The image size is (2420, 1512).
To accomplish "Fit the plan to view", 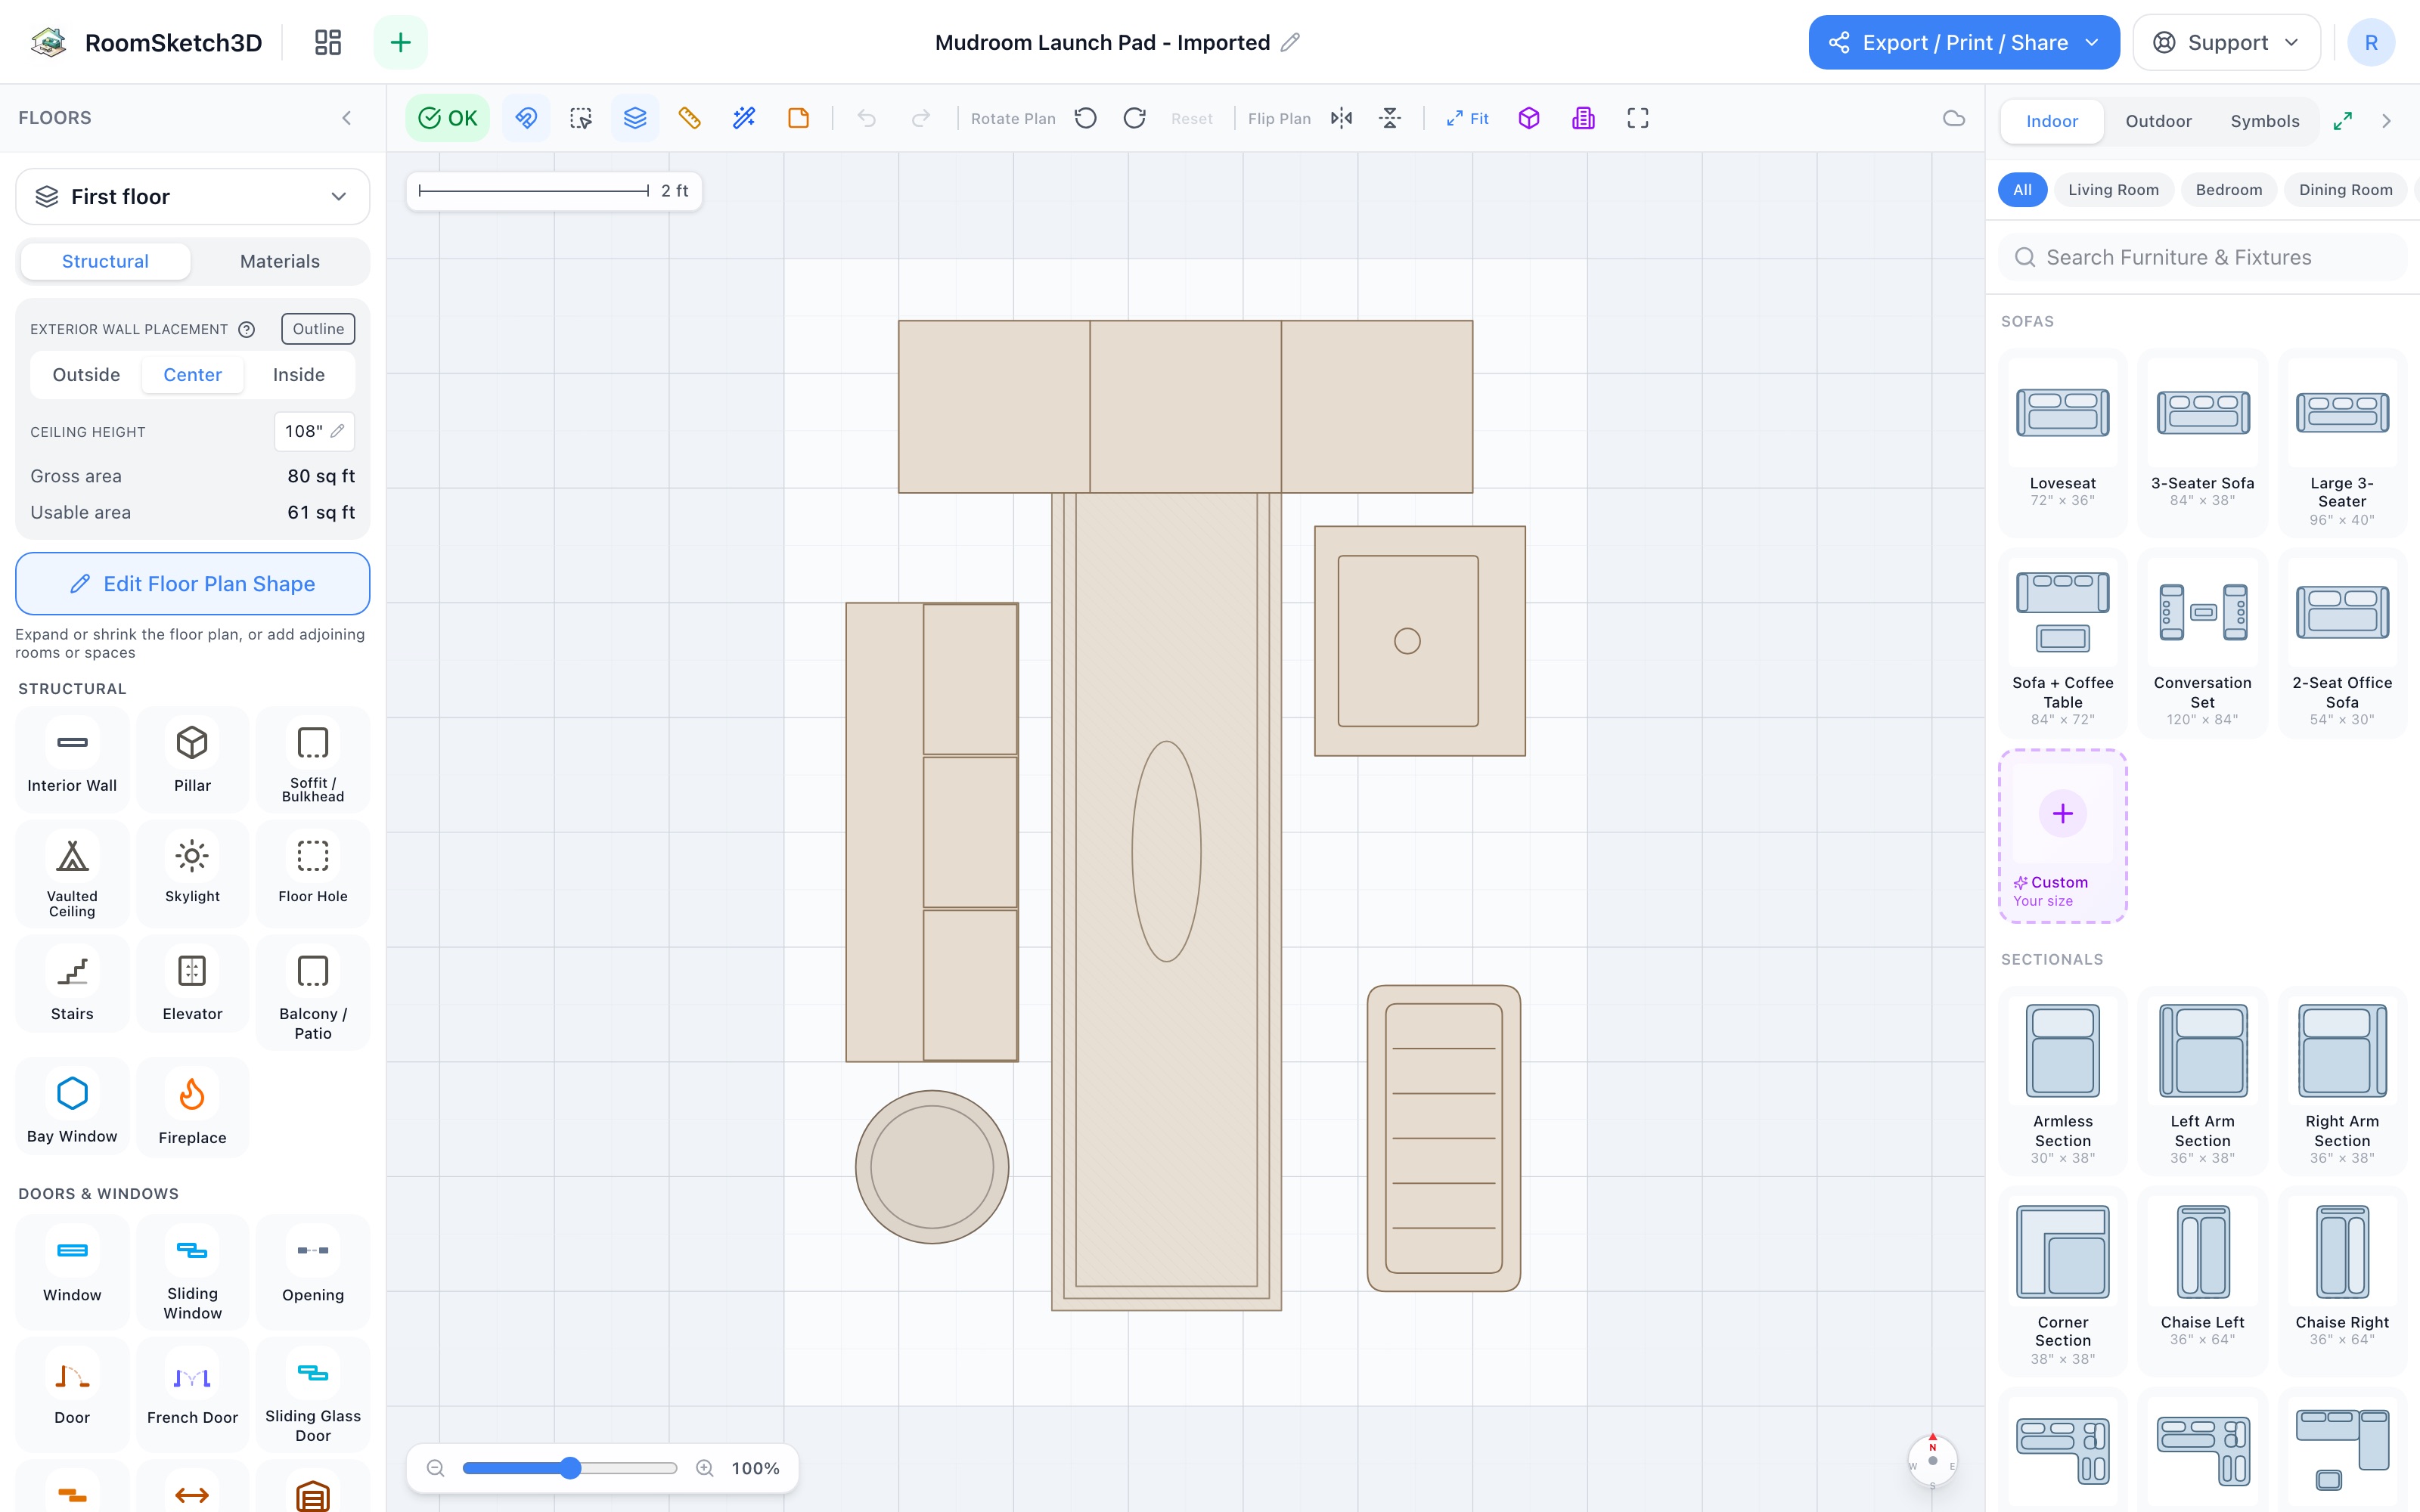I will pos(1467,118).
